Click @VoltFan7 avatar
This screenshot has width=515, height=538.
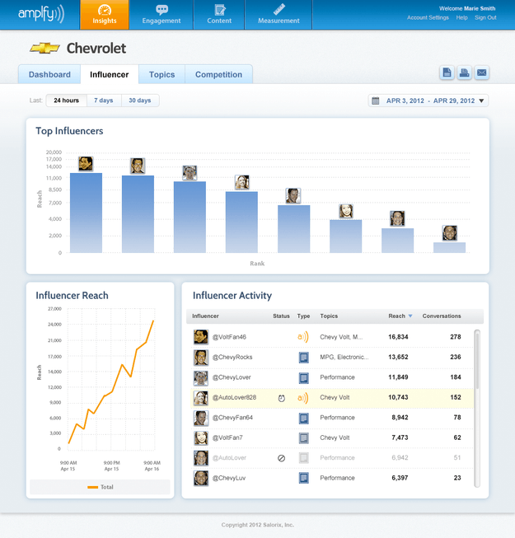click(x=201, y=438)
